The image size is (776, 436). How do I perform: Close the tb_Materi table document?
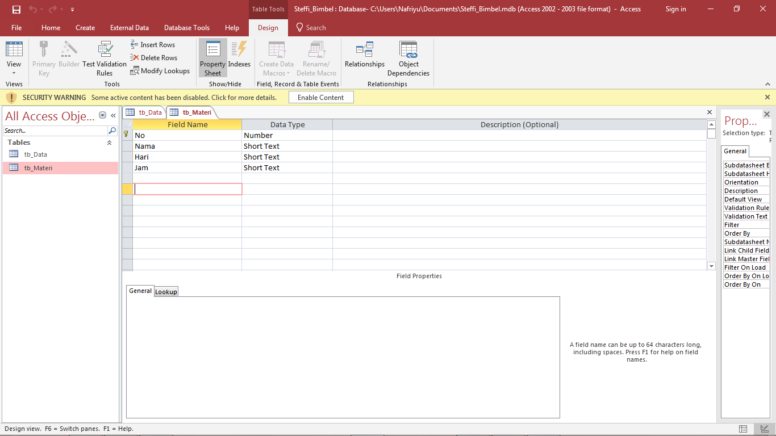click(710, 112)
